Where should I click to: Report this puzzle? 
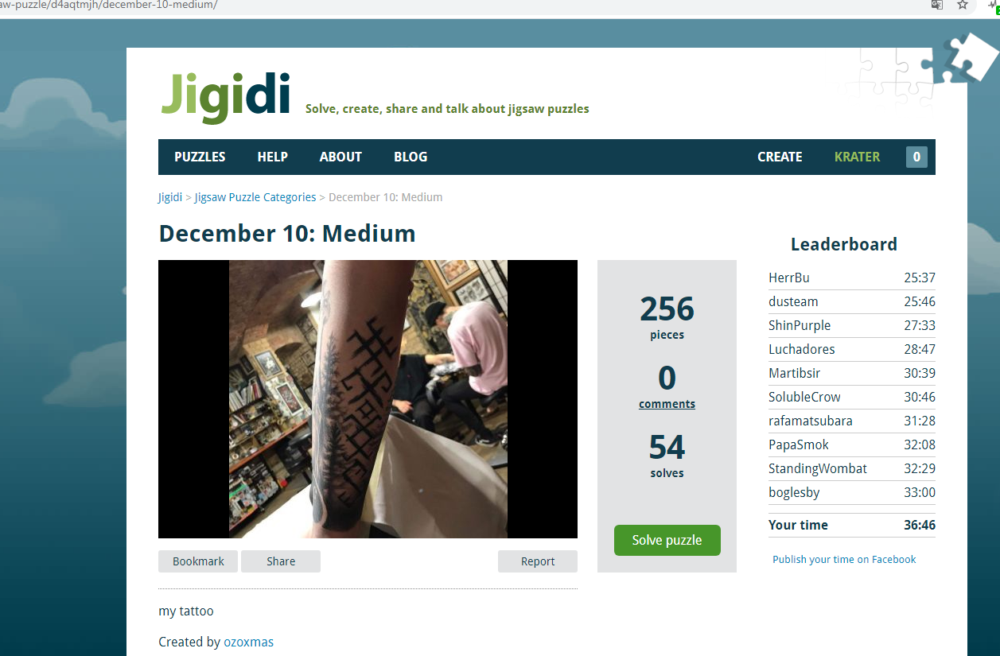point(538,561)
